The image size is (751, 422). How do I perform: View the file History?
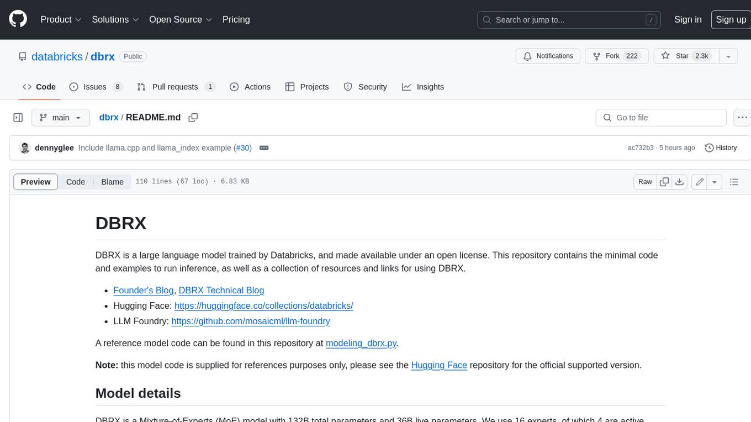(721, 147)
